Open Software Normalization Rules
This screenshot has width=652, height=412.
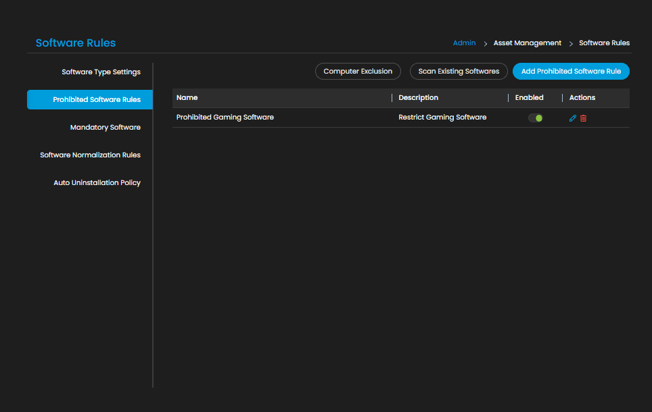pyautogui.click(x=90, y=155)
